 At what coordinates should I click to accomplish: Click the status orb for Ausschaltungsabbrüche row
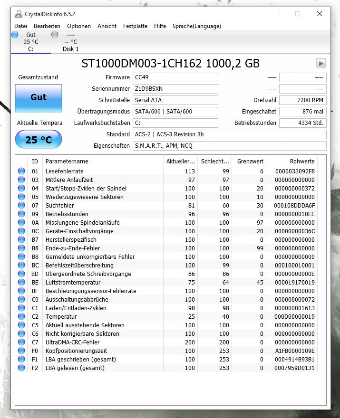(x=21, y=299)
